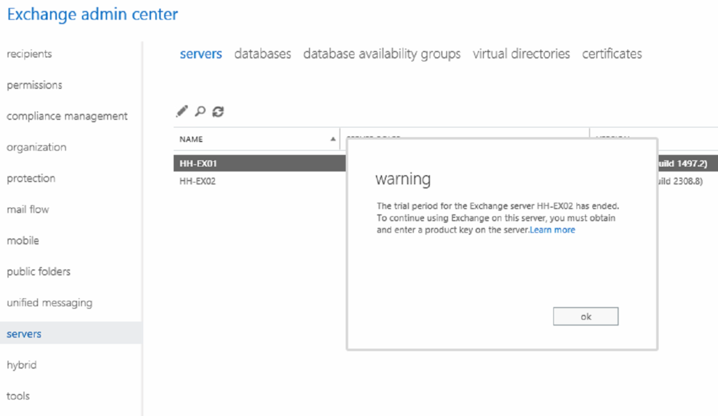
Task: Open mobile section
Action: [x=23, y=241]
